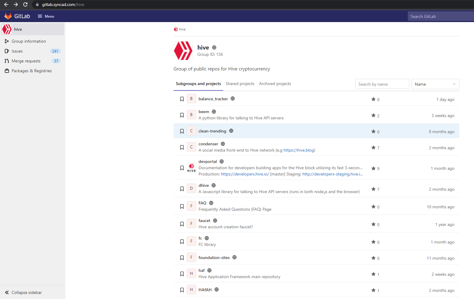Viewport: 474px width, 299px height.
Task: Click bookmark icon on devportal row
Action: pos(182,168)
